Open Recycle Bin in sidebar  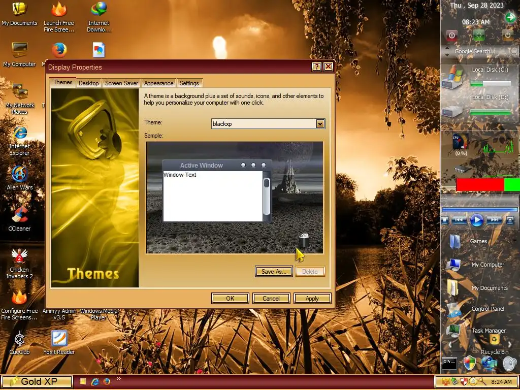[495, 345]
